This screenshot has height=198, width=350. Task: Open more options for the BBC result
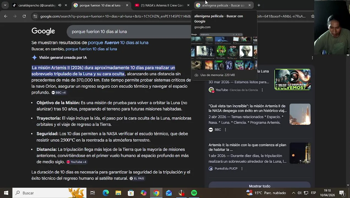pos(225,130)
